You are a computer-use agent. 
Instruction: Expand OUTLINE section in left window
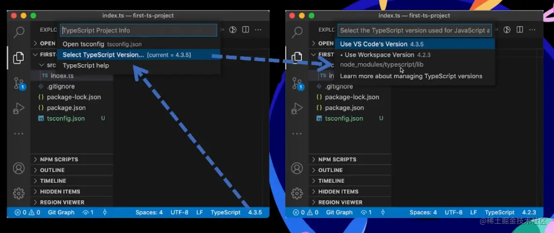tap(72, 170)
